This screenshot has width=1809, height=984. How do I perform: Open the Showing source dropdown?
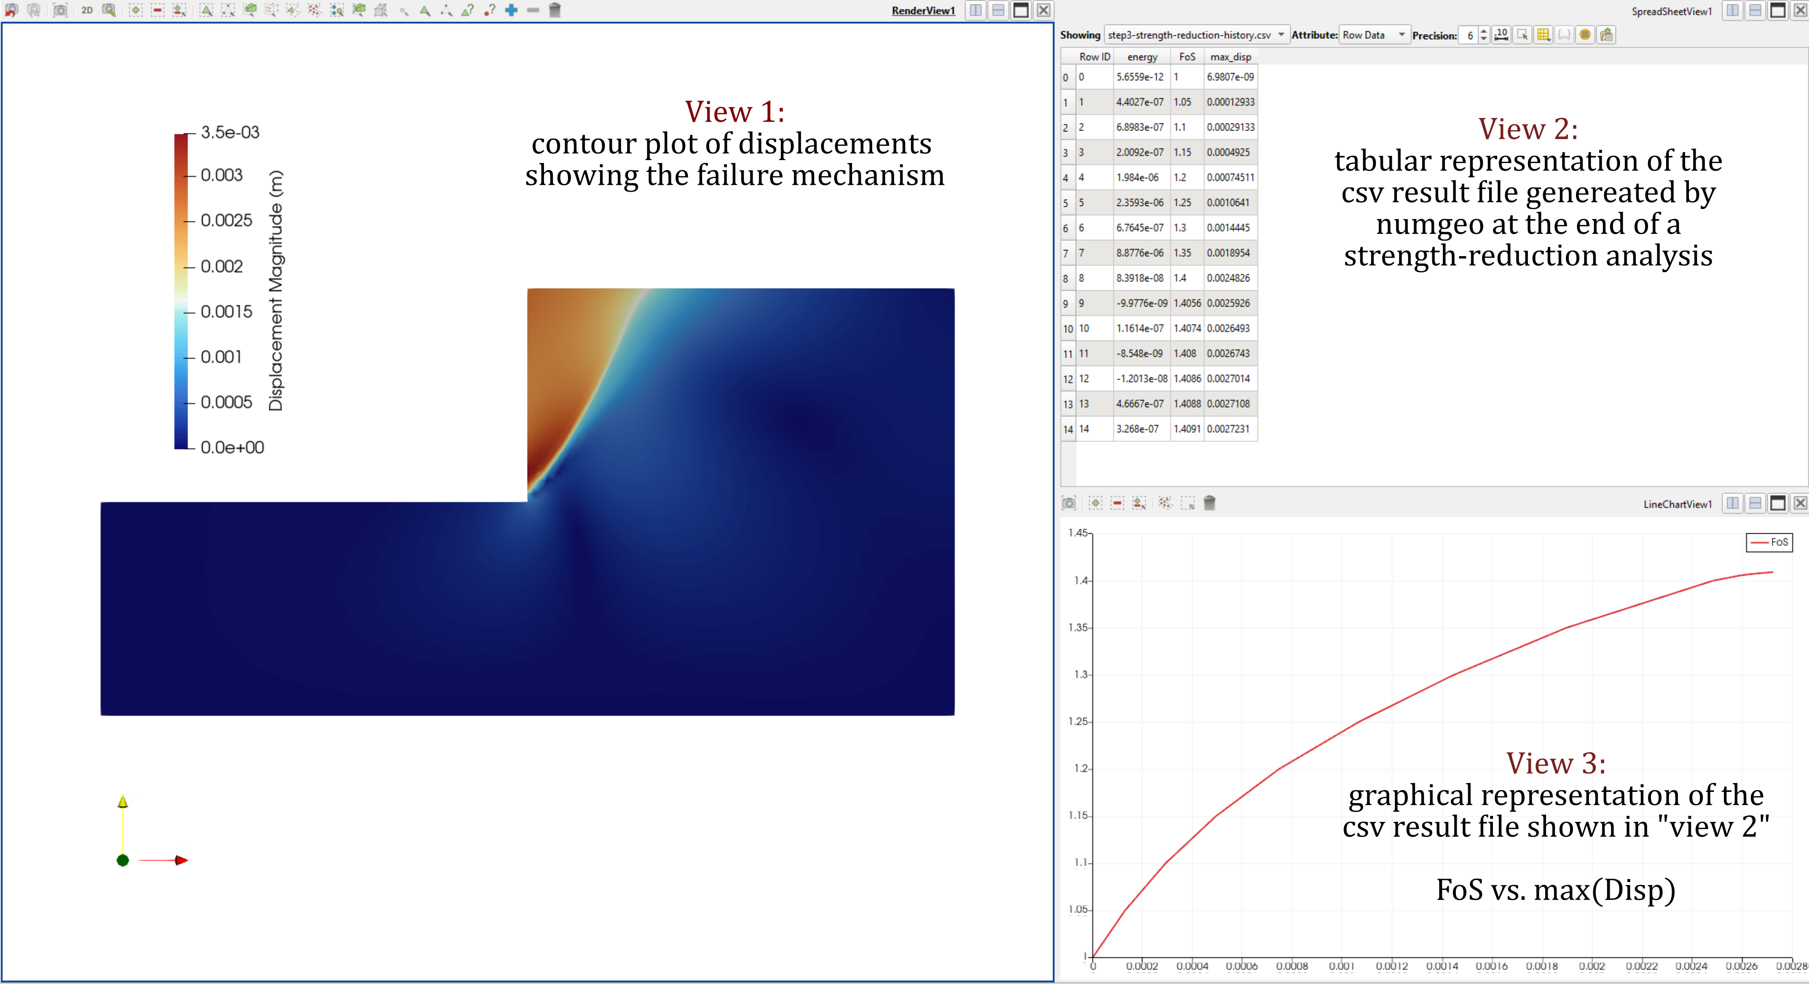pyautogui.click(x=1197, y=35)
